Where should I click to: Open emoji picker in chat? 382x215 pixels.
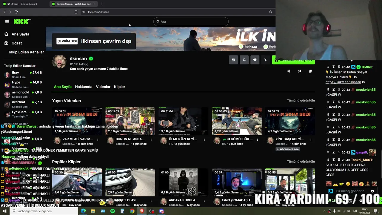click(372, 191)
